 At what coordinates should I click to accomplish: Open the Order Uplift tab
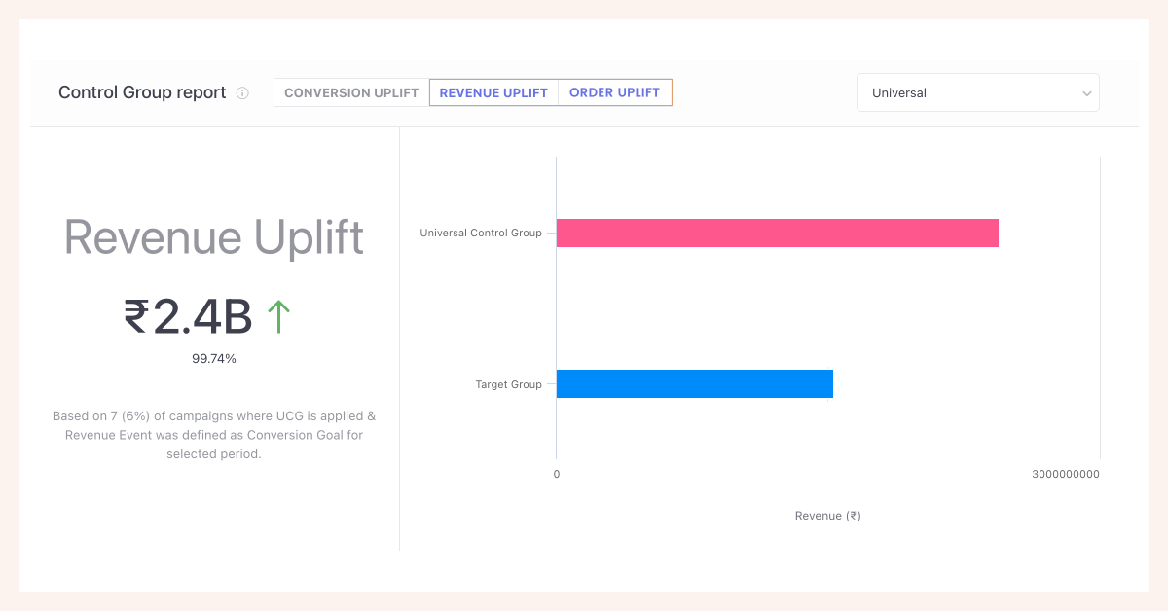tap(614, 93)
